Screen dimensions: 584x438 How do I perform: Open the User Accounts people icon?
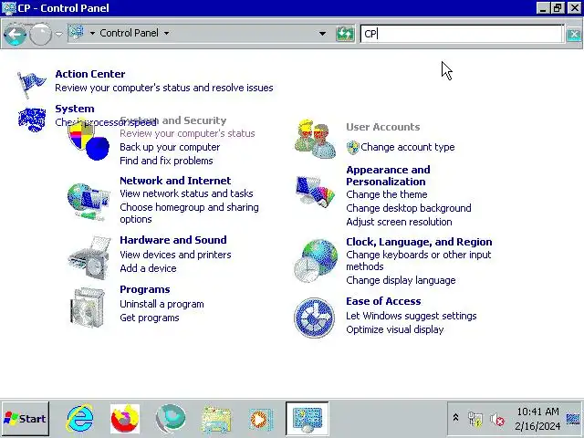[x=315, y=139]
